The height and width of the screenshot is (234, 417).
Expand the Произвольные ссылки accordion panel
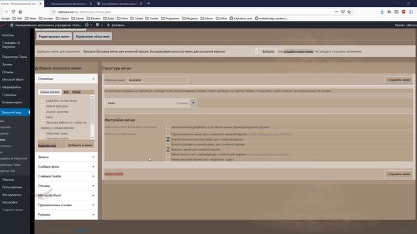point(66,205)
